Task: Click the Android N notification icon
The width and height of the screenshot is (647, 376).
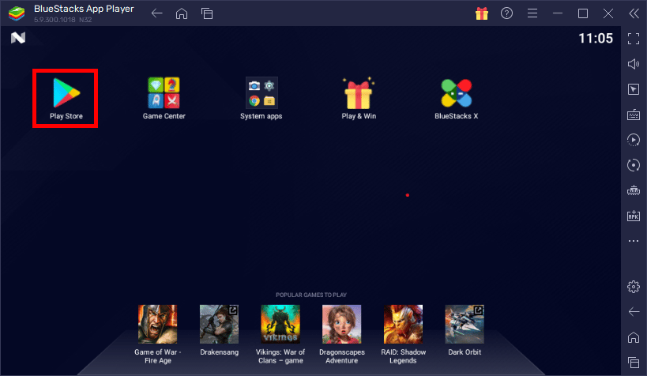Action: coord(18,38)
